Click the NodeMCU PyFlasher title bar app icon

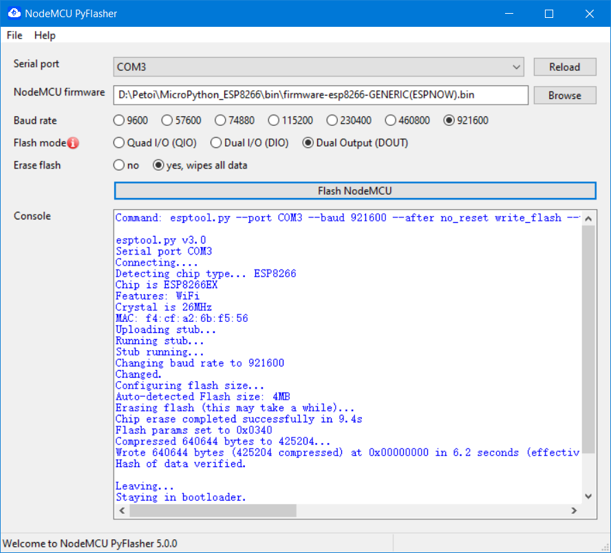13,13
